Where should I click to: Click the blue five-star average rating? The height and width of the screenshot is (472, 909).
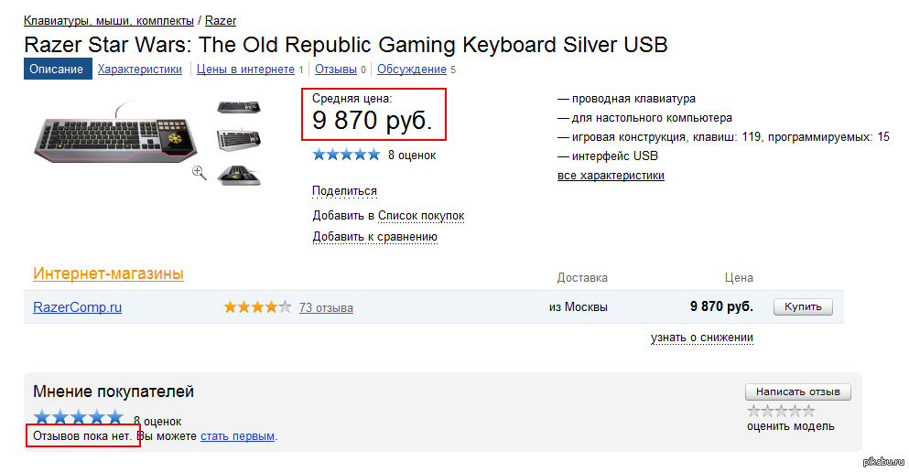tap(346, 155)
